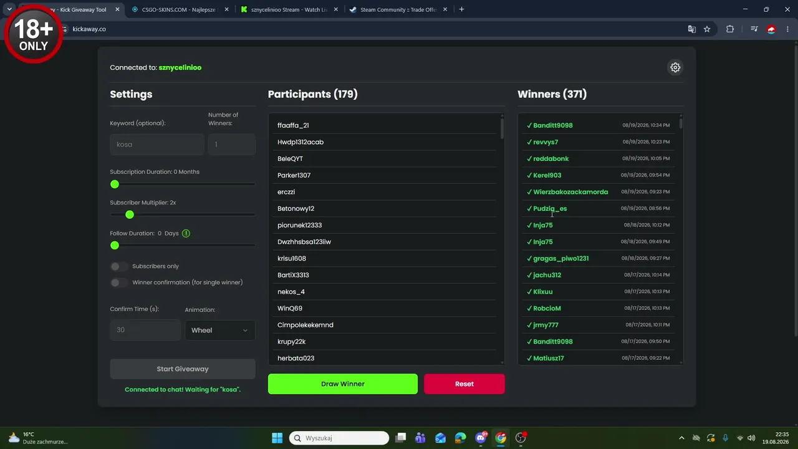Click the Chrome profile avatar icon
798x449 pixels.
(771, 29)
